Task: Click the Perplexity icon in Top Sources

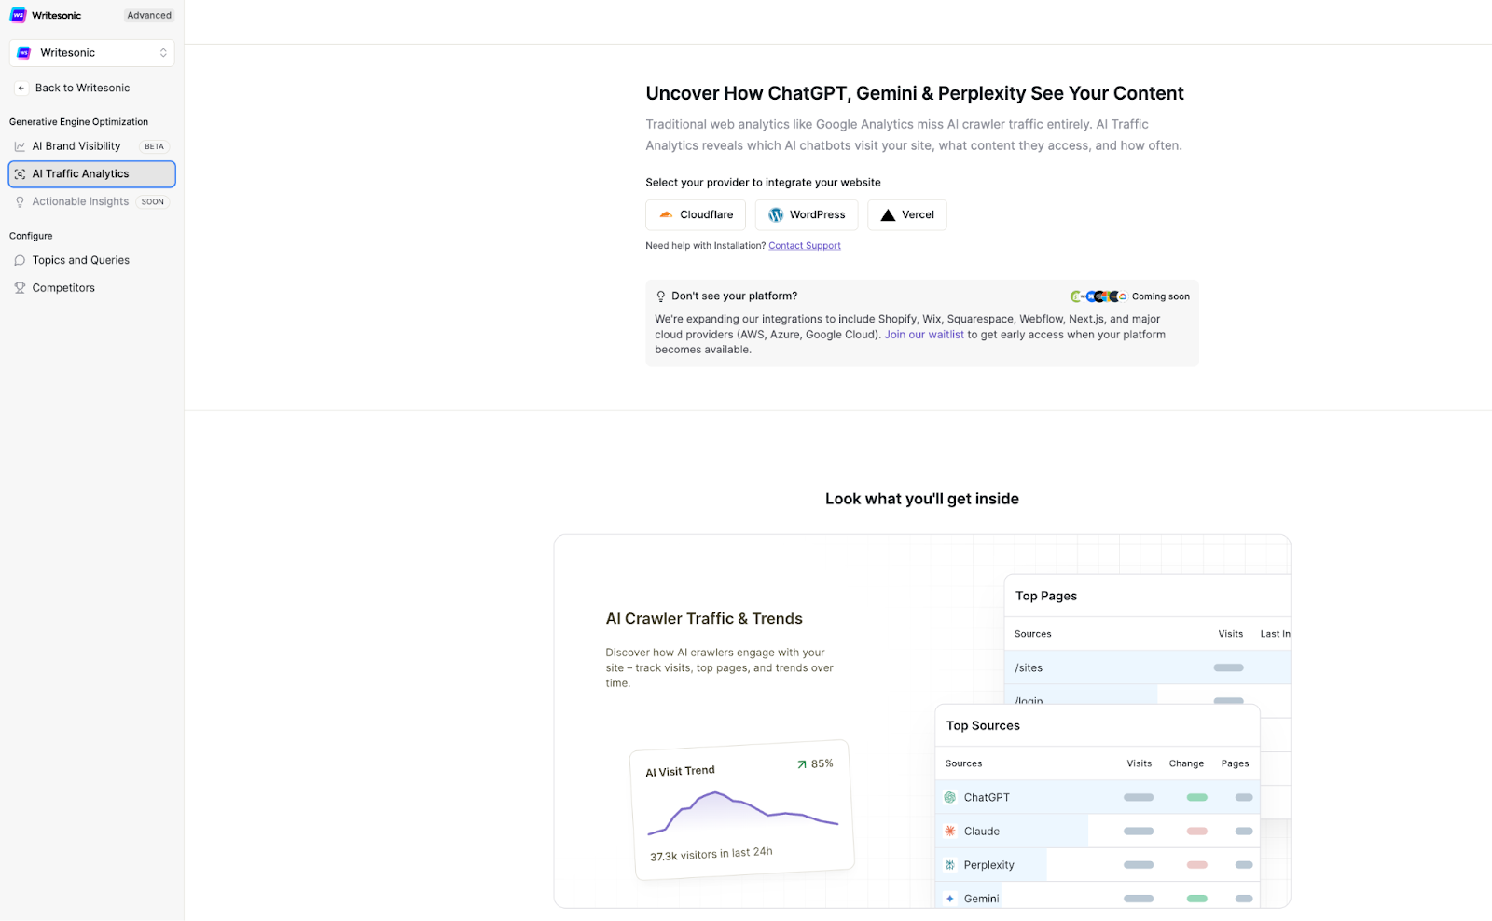Action: (950, 865)
